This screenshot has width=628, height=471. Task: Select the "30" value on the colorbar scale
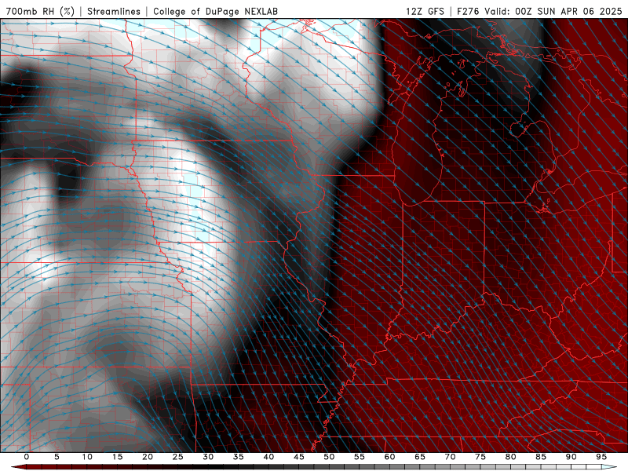pyautogui.click(x=208, y=457)
